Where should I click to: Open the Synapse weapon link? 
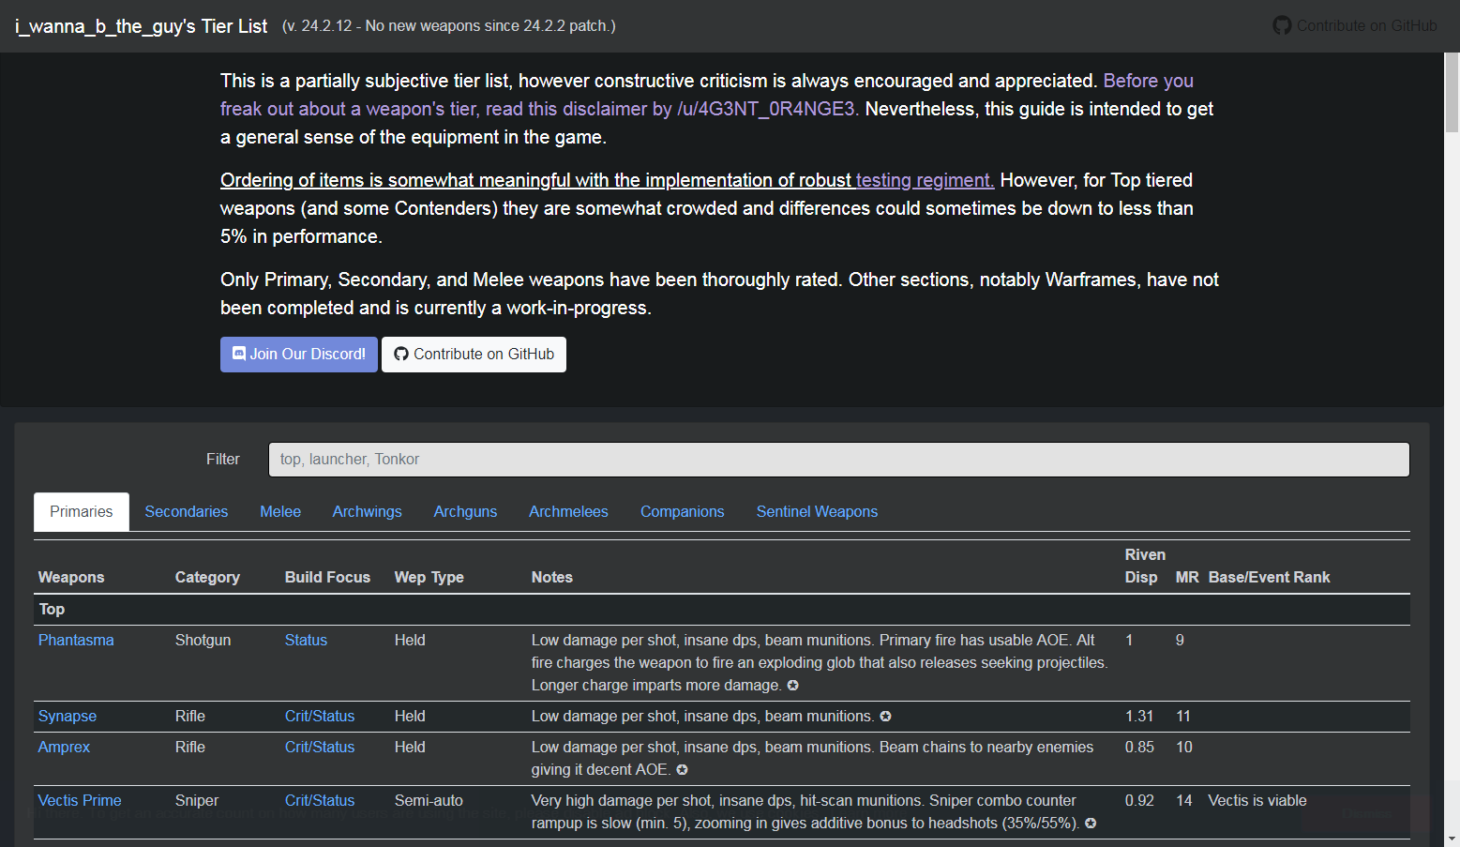click(x=68, y=717)
